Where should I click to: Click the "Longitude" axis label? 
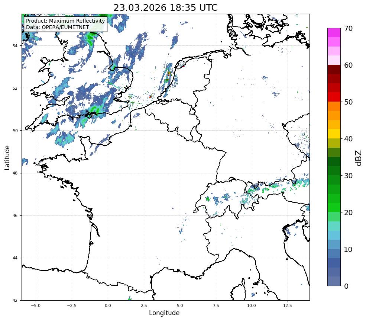point(164,313)
